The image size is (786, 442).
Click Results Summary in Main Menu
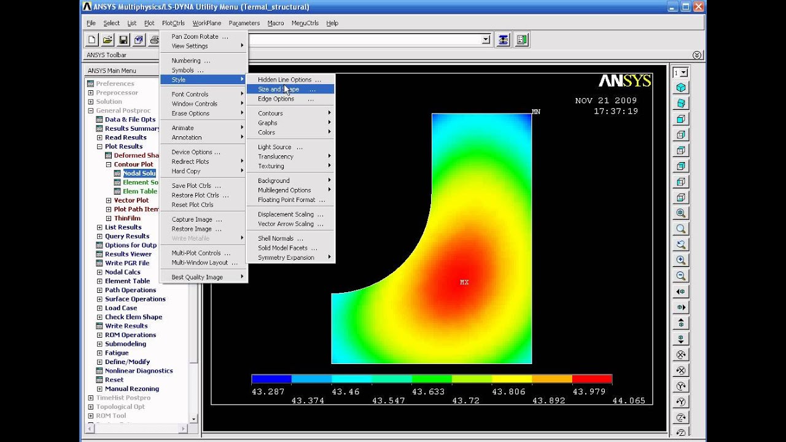click(x=133, y=128)
